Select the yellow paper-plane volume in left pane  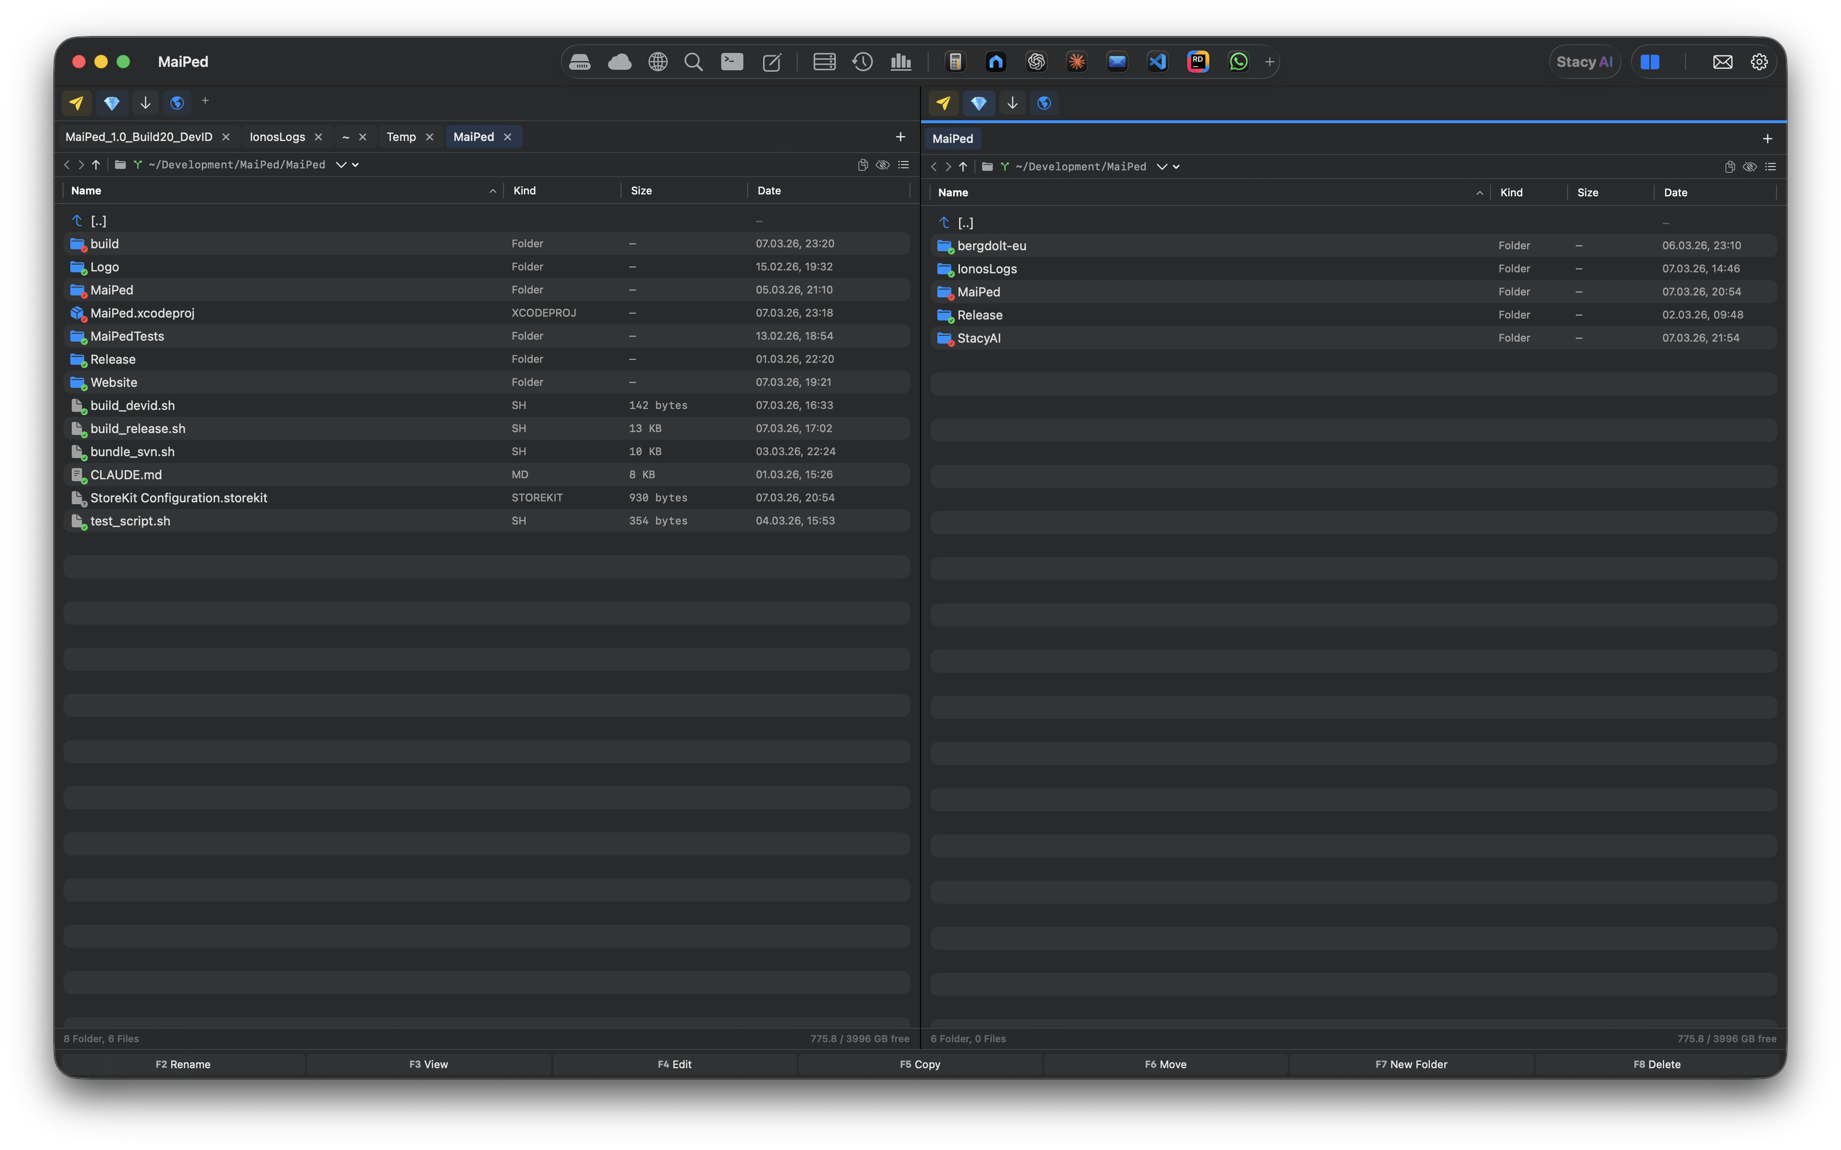point(75,102)
